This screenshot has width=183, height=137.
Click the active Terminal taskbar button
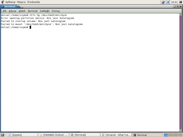[x=147, y=135]
